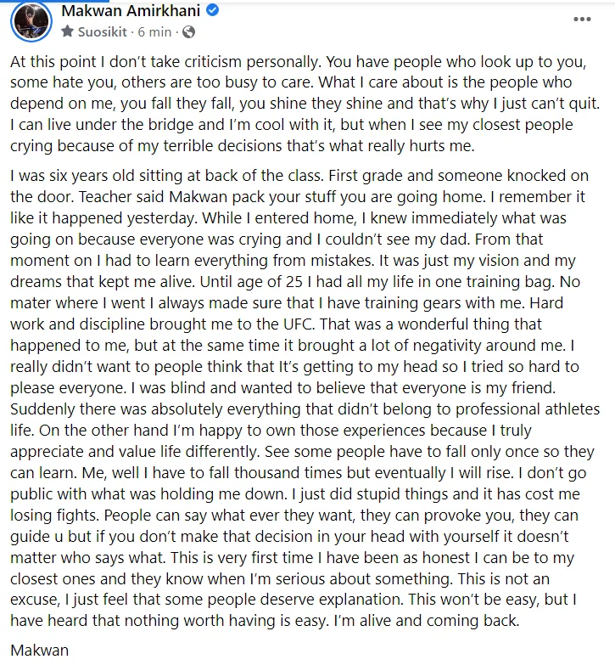Open the Makwan Amirkhani profile name link
Image resolution: width=615 pixels, height=665 pixels.
133,12
